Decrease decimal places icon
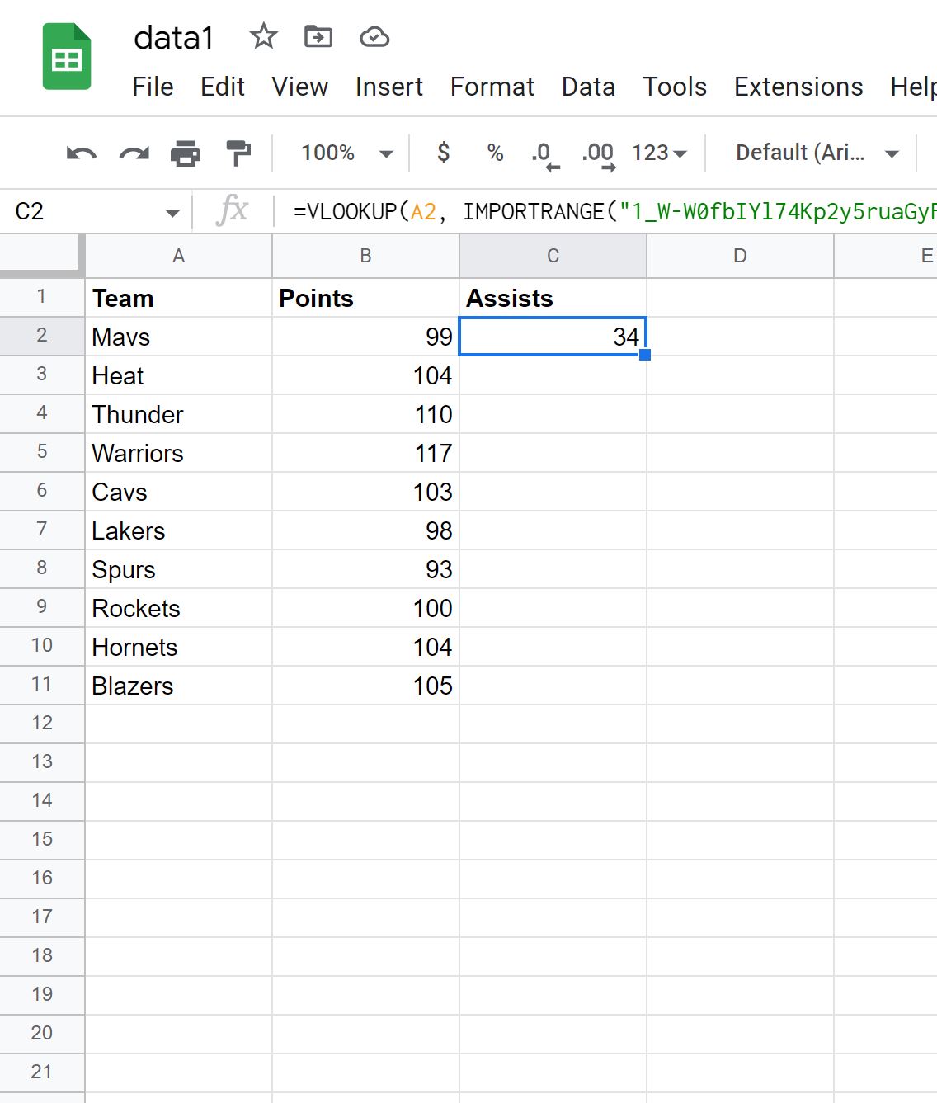 point(544,153)
